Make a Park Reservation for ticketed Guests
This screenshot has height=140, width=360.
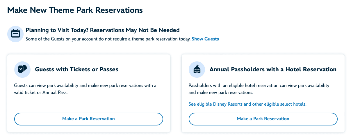point(88,119)
